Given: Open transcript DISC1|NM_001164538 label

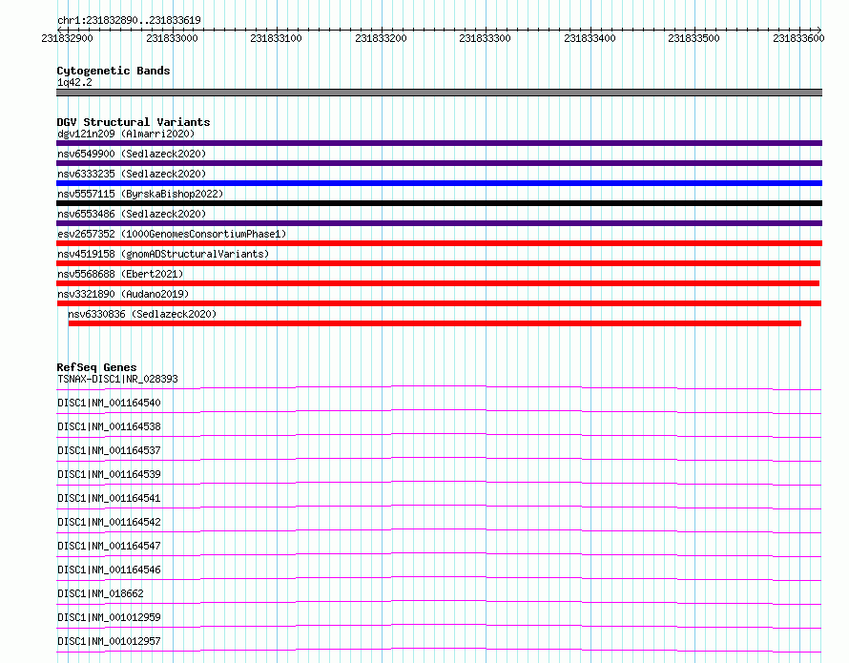Looking at the screenshot, I should point(109,426).
